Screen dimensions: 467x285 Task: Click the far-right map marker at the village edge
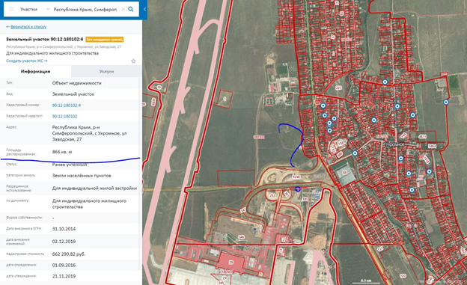446,102
